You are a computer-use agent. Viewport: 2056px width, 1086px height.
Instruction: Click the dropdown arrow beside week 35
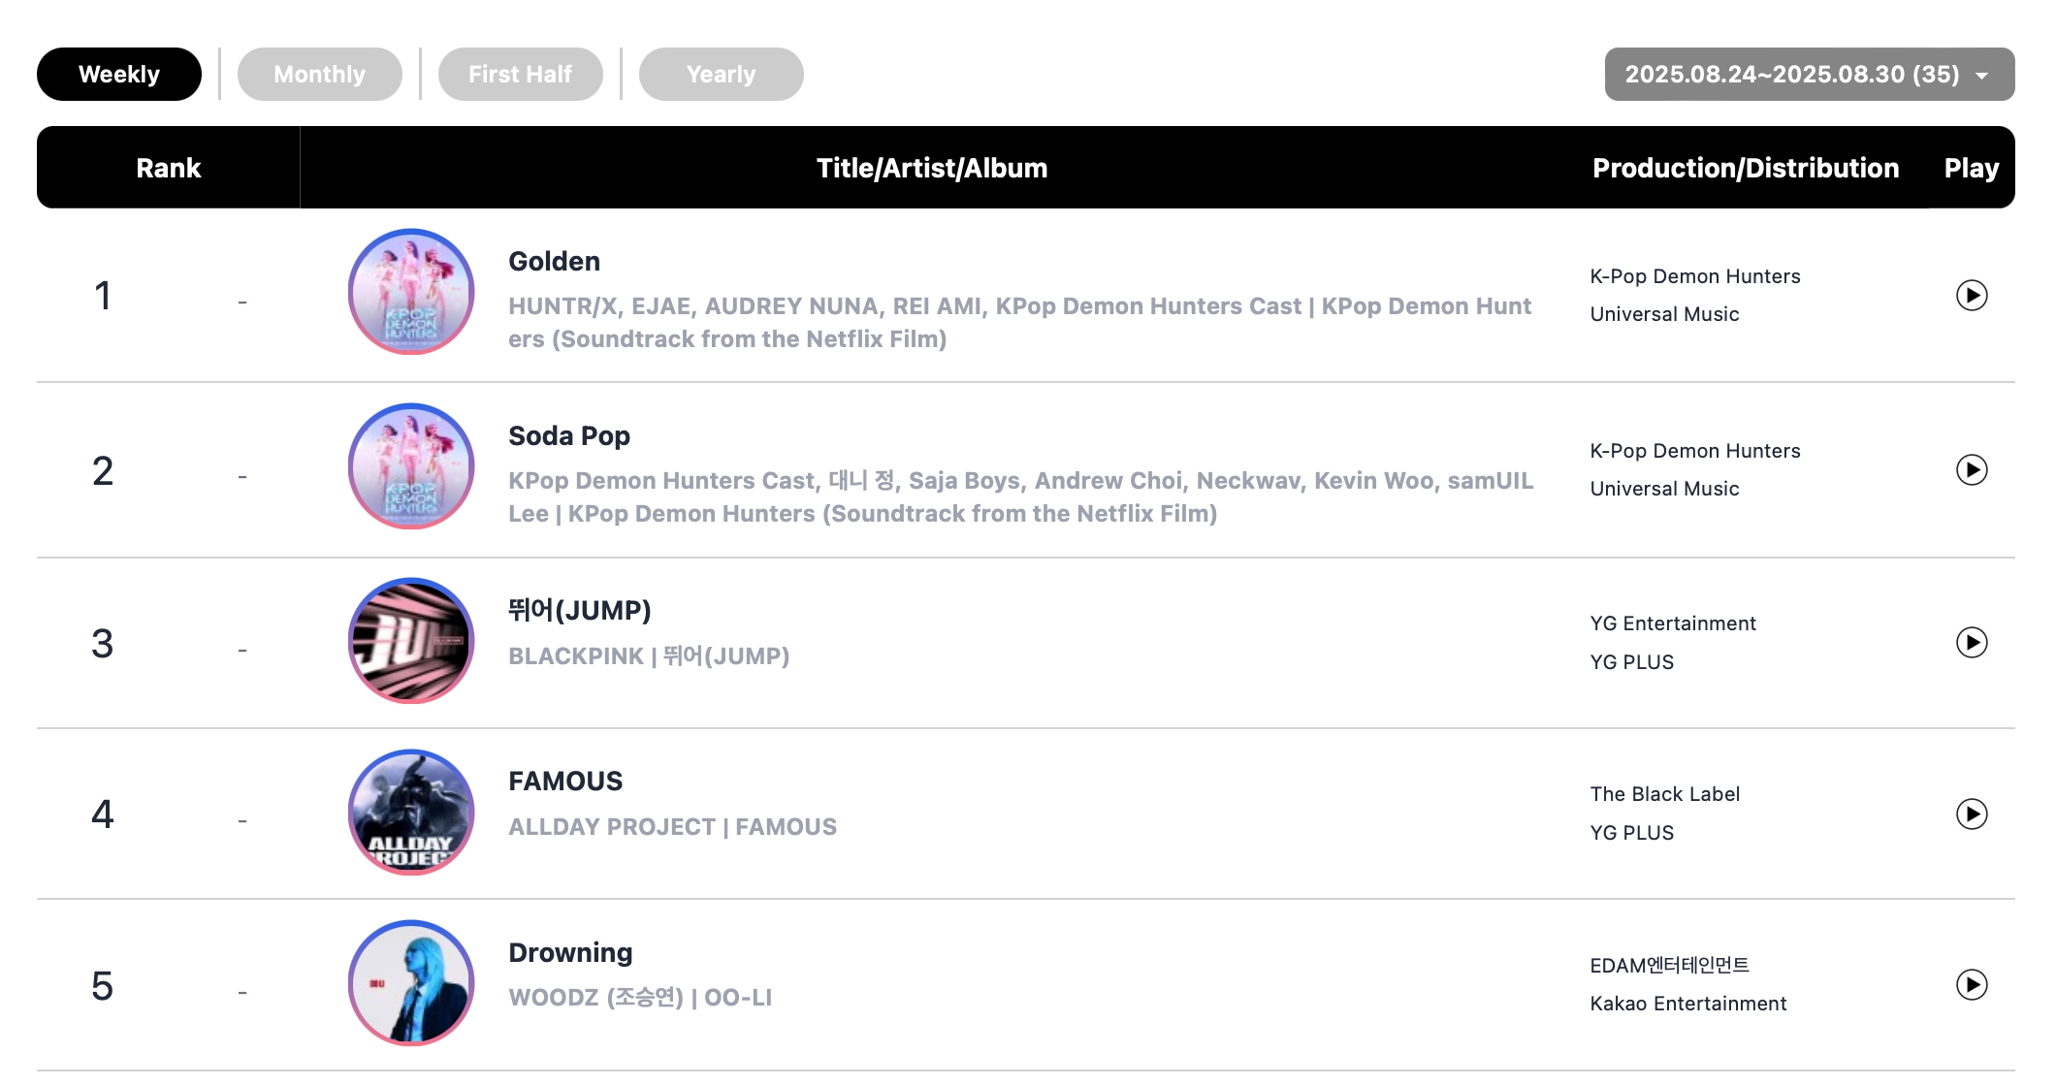1982,76
